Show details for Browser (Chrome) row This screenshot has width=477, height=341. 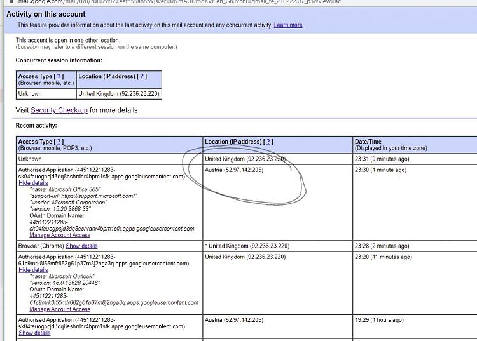click(81, 246)
